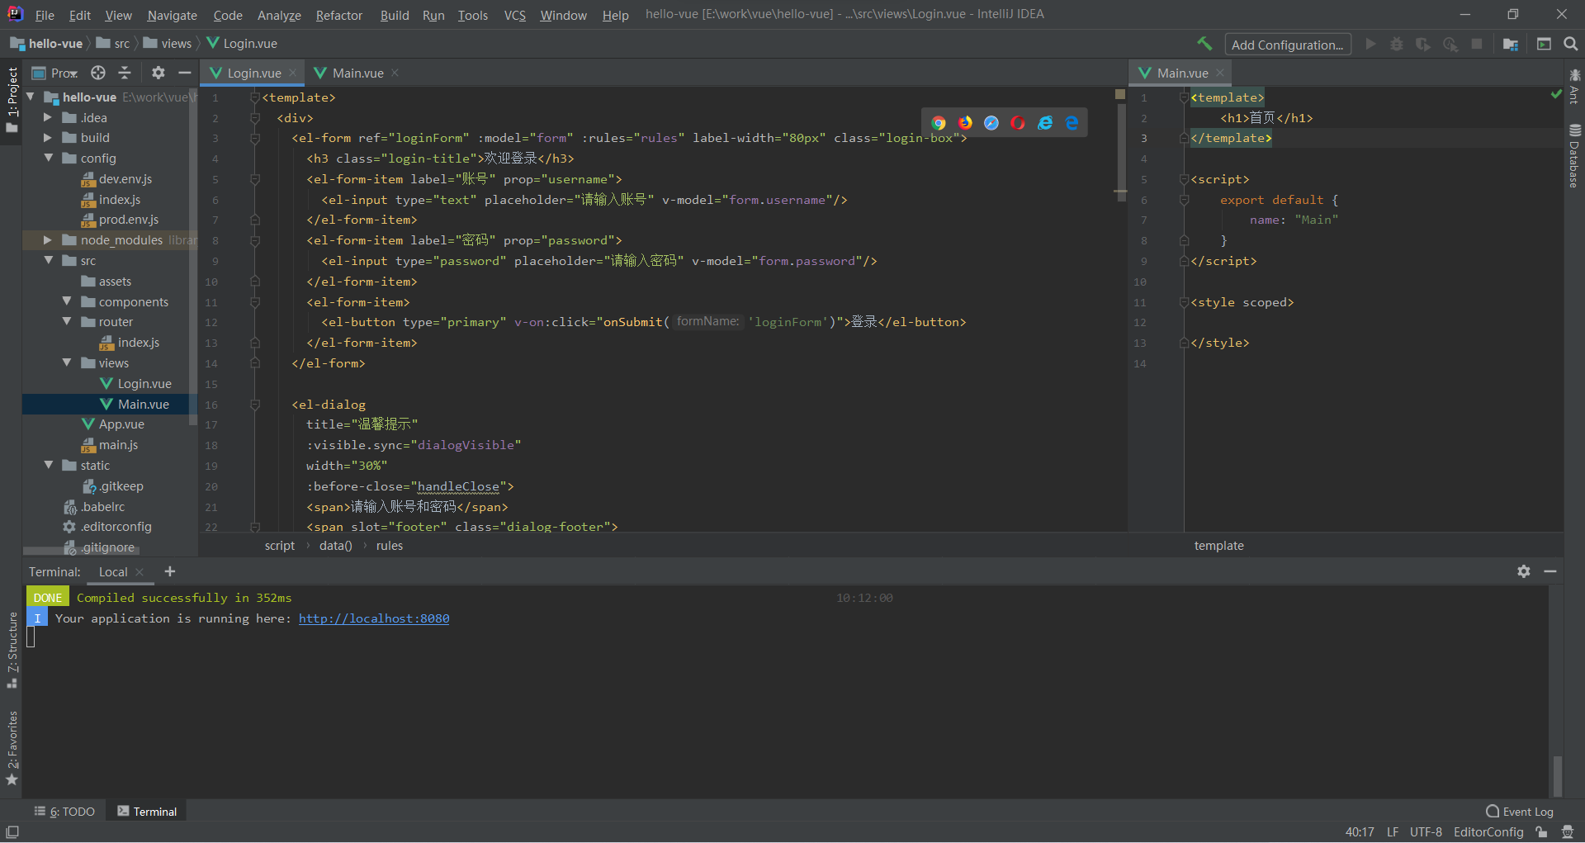The image size is (1585, 843).
Task: Select Login.vue in project tree
Action: 144,384
